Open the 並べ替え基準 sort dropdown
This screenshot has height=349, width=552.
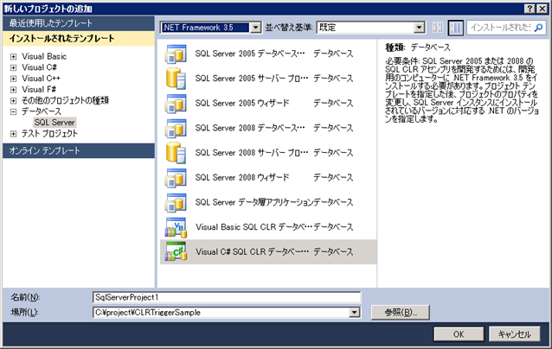click(419, 28)
